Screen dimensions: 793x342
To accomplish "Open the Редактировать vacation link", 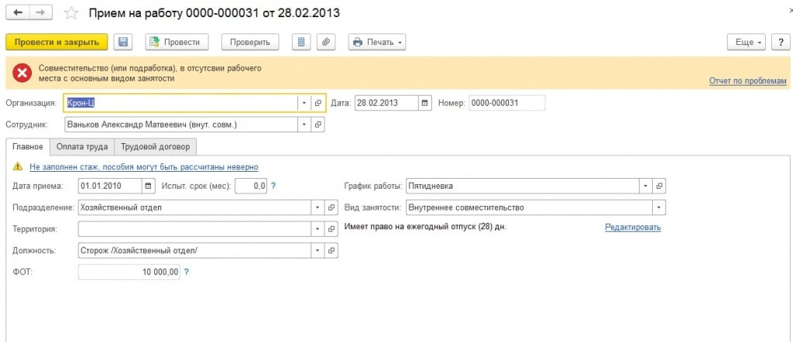I will [x=633, y=227].
